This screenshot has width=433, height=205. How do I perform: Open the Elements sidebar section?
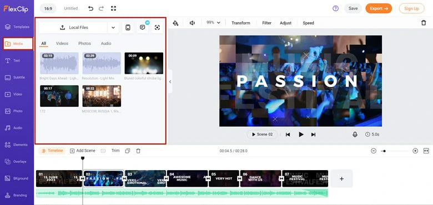(16, 145)
